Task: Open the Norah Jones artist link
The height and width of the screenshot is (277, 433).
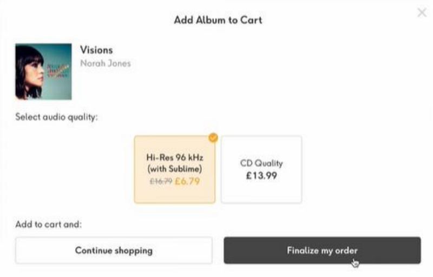Action: (105, 63)
